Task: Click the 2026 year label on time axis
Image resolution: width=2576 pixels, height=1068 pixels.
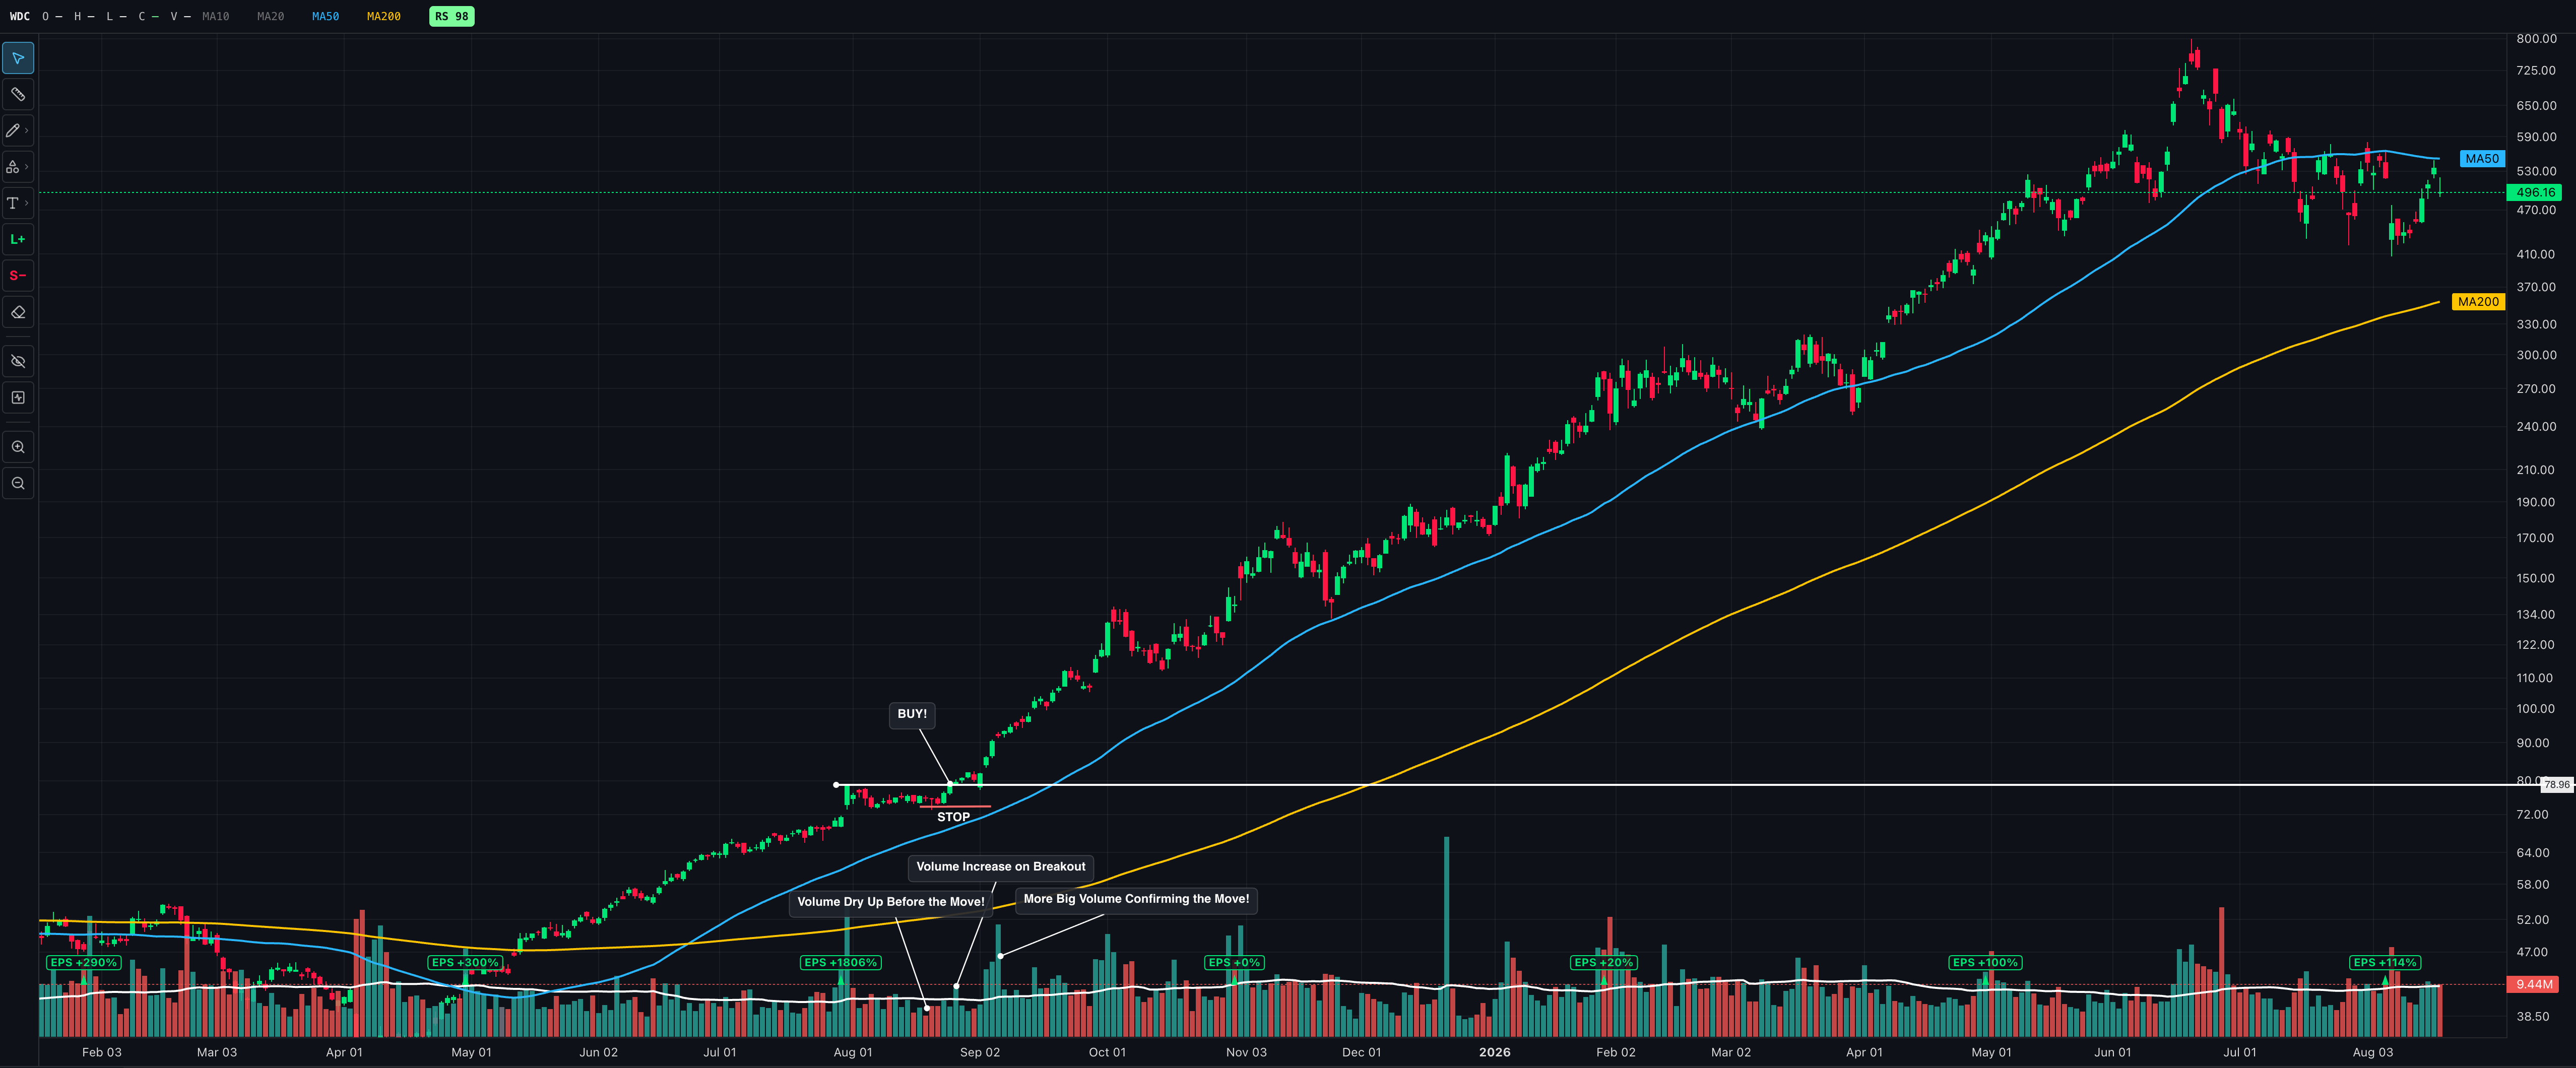Action: [1495, 1052]
